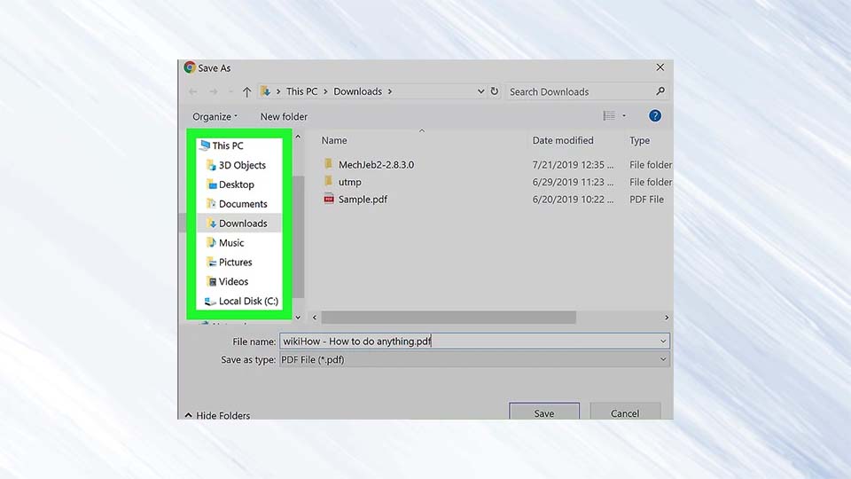Select Music in sidebar
This screenshot has height=479, width=851.
point(231,243)
